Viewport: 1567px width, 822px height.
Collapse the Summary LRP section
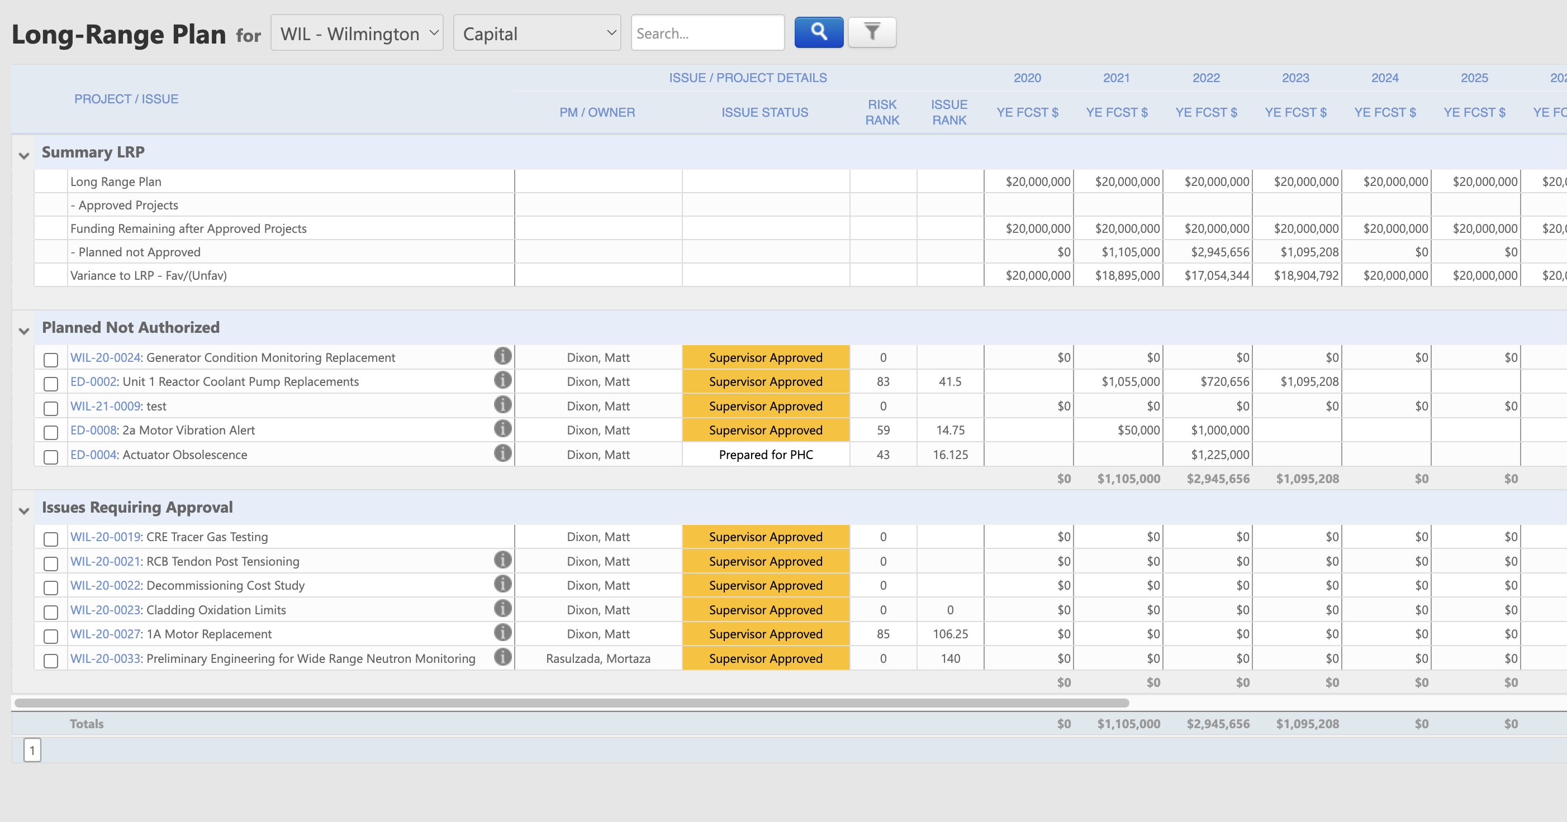coord(25,156)
